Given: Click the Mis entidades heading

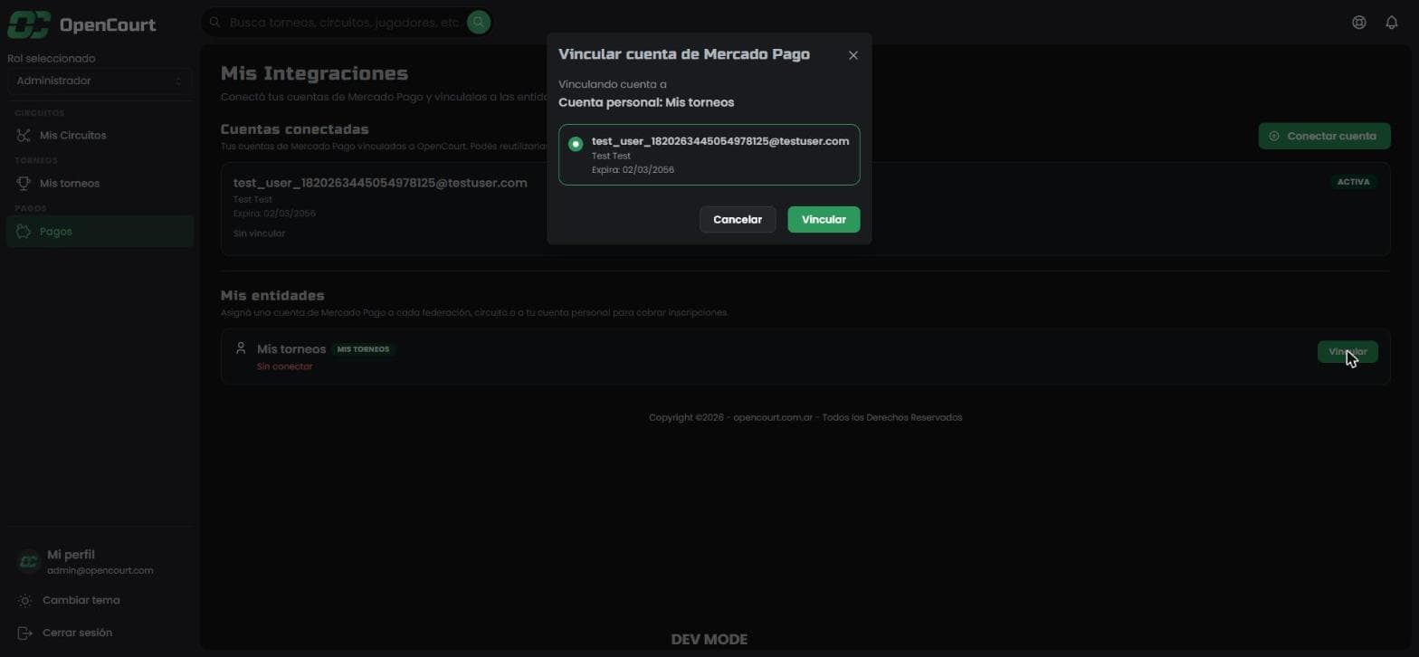Looking at the screenshot, I should [x=272, y=296].
